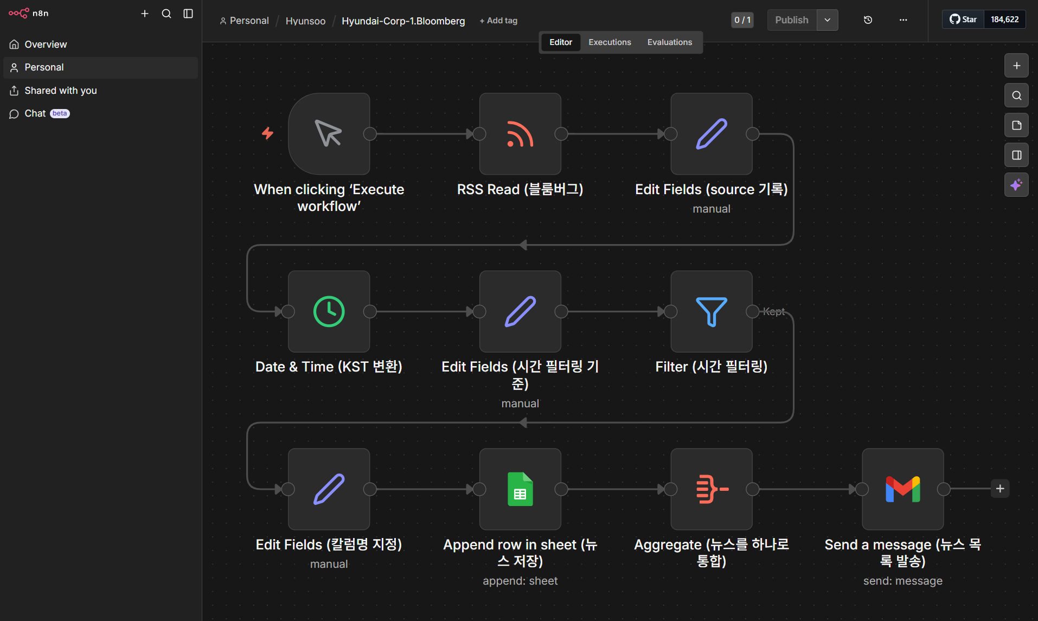
Task: Add sticky note from canvas toolbar
Action: coord(1016,125)
